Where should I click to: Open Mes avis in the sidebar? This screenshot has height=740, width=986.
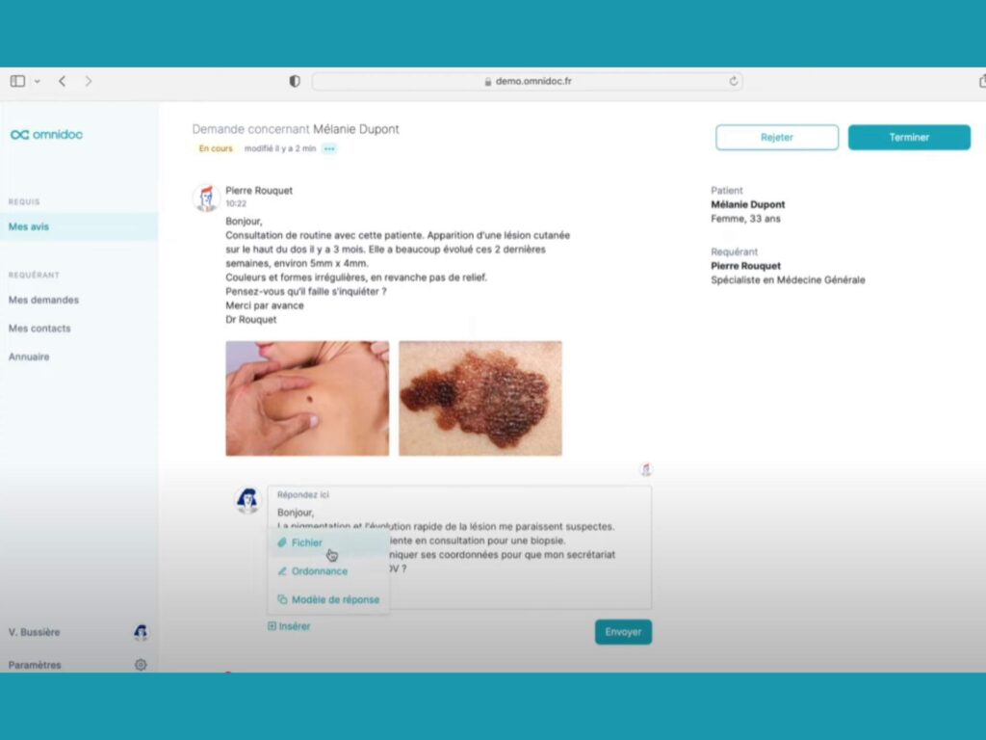coord(79,226)
